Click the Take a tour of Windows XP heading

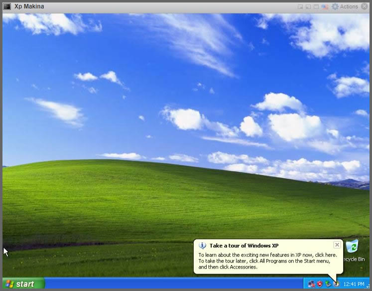coord(244,246)
